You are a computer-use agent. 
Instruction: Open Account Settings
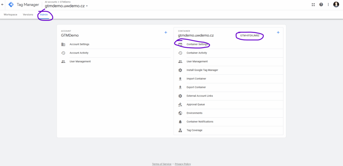click(79, 44)
